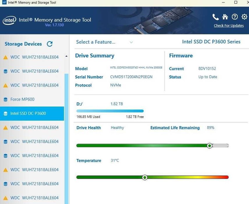Click the Storage Devices heading
249x204 pixels.
click(23, 44)
